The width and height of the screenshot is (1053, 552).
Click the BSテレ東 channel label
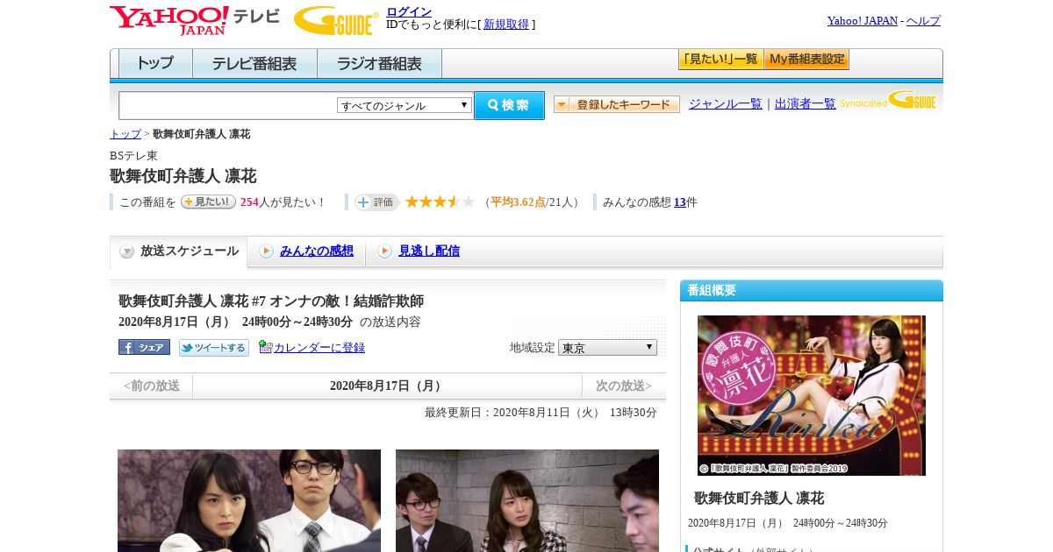134,156
